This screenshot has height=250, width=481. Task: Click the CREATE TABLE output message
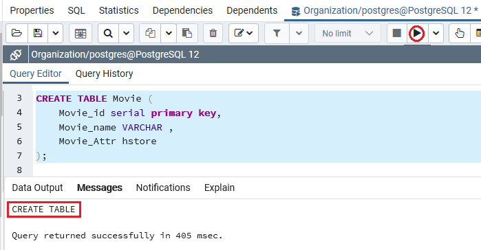(x=43, y=209)
